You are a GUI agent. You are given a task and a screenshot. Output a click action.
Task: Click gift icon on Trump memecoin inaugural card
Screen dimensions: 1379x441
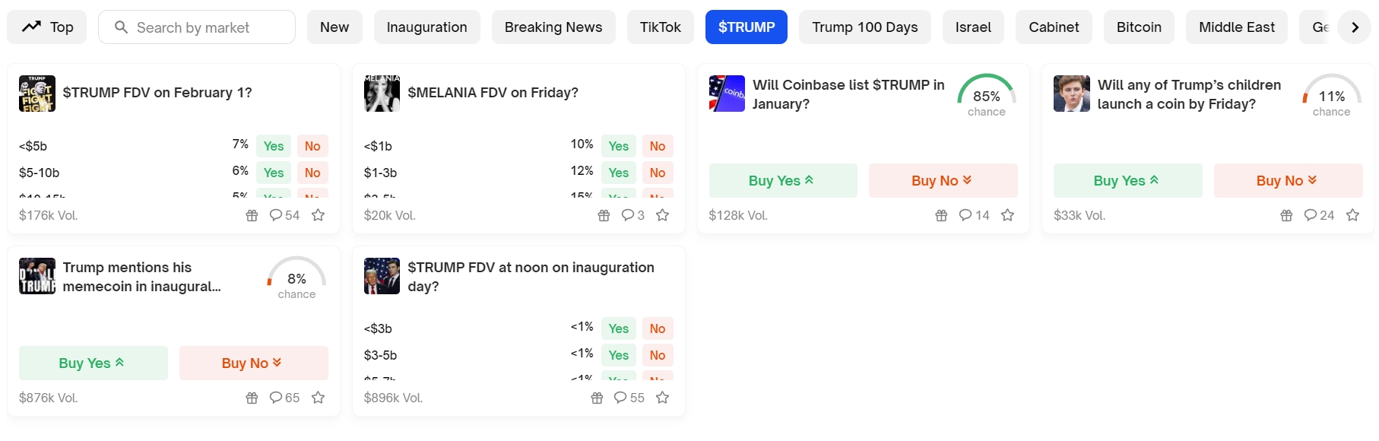[x=252, y=398]
